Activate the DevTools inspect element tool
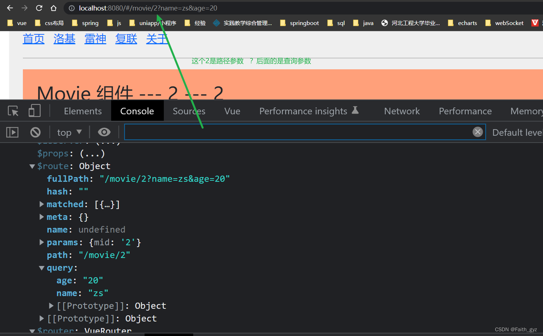Viewport: 543px width, 336px height. [13, 111]
